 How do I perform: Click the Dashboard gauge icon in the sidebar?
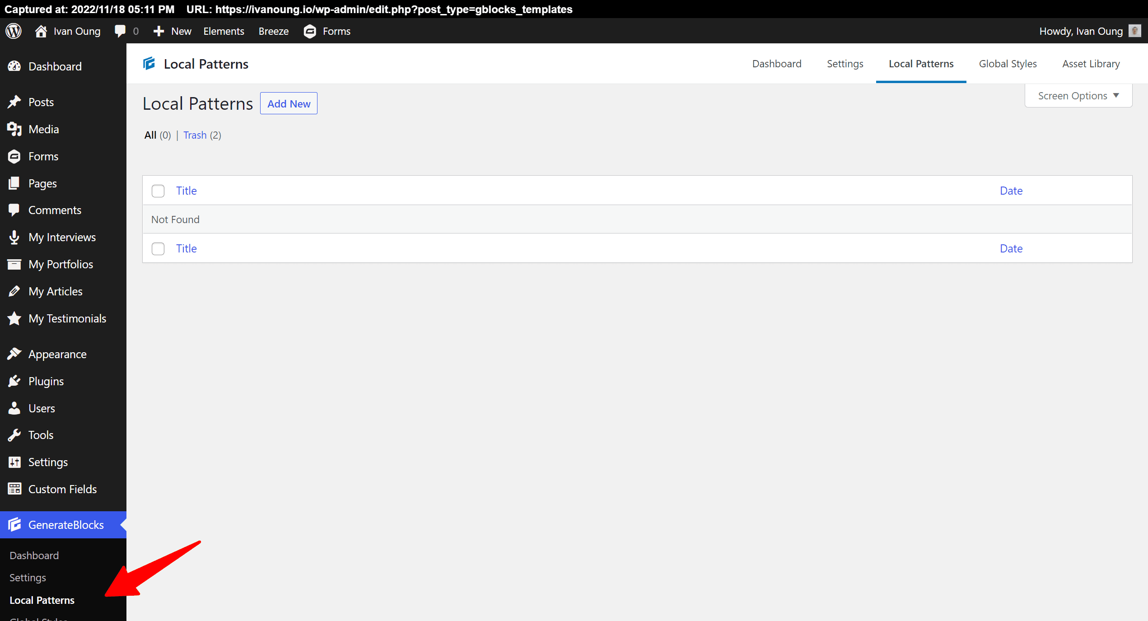coord(14,66)
